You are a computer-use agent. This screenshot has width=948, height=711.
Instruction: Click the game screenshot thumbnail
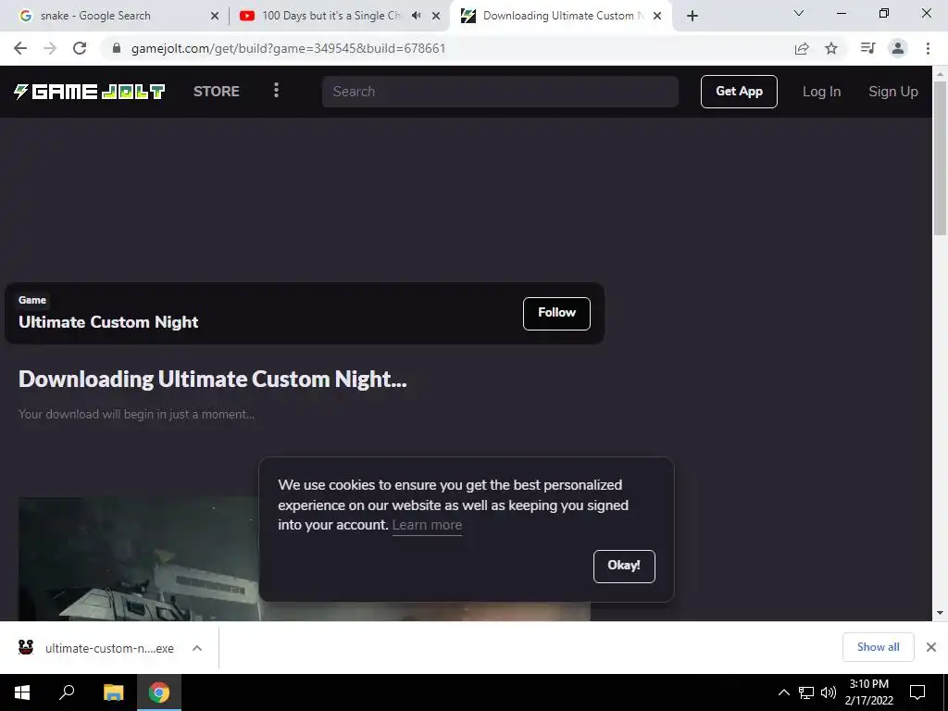pos(139,558)
